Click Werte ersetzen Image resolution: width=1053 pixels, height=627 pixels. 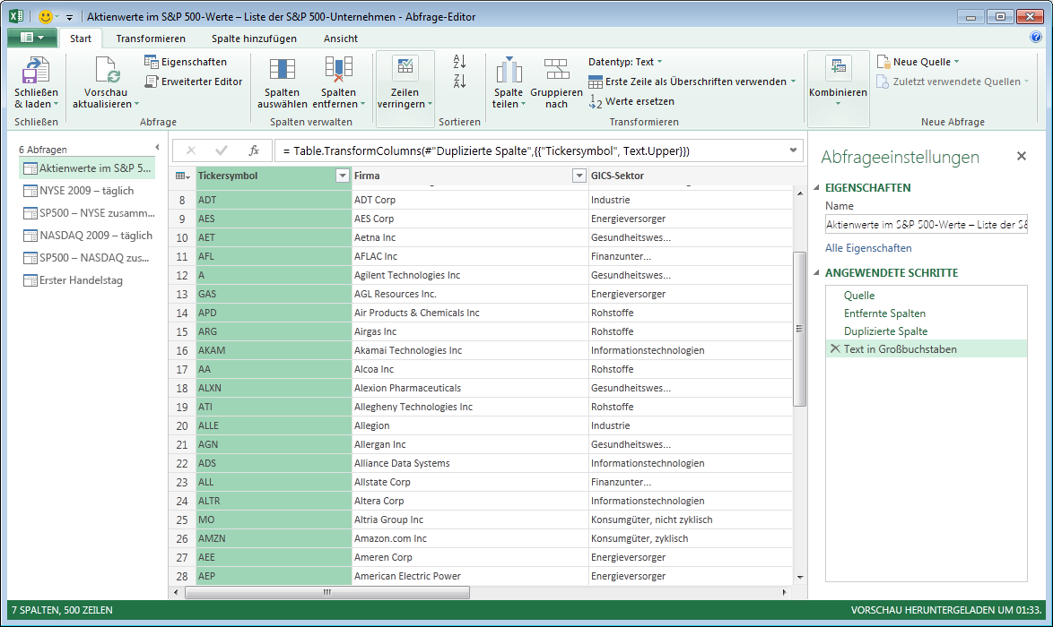(x=631, y=101)
